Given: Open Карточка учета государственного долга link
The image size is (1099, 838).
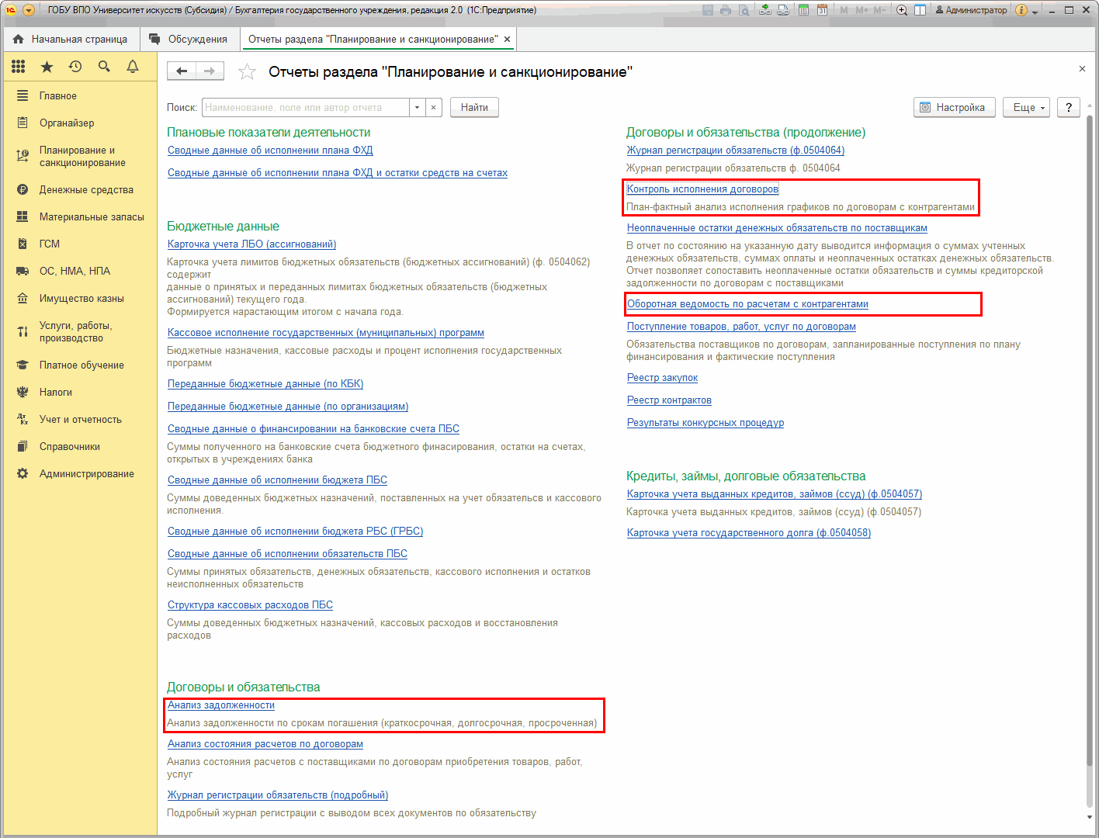Looking at the screenshot, I should pos(749,533).
